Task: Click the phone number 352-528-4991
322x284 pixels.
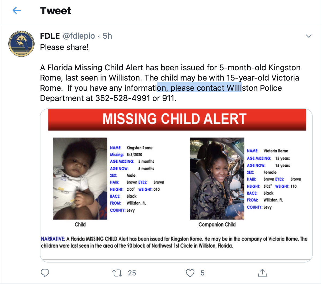Action: click(123, 98)
